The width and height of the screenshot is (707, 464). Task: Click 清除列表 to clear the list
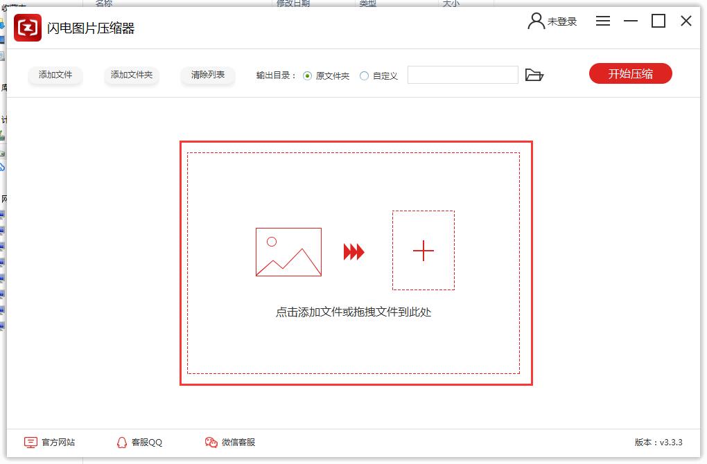tap(208, 75)
